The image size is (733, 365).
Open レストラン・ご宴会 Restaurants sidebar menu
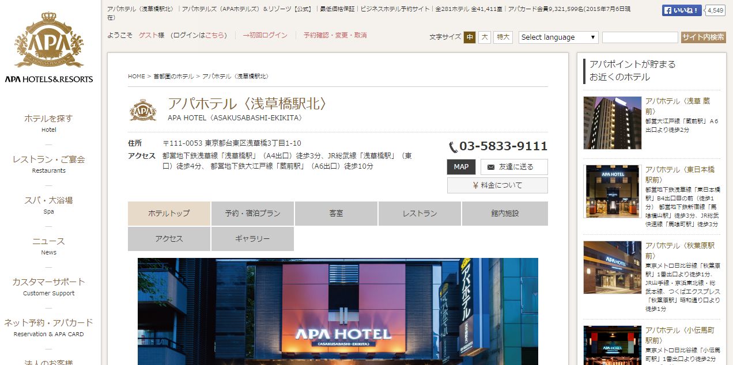49,164
